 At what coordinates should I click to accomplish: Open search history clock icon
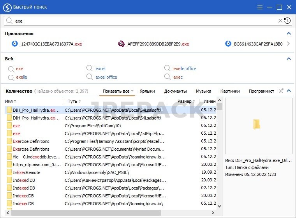point(287,21)
